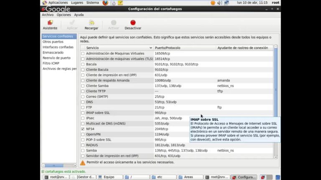Click the sidebar scroll right arrow
Viewport: 321px width, 180px height.
pos(75,165)
